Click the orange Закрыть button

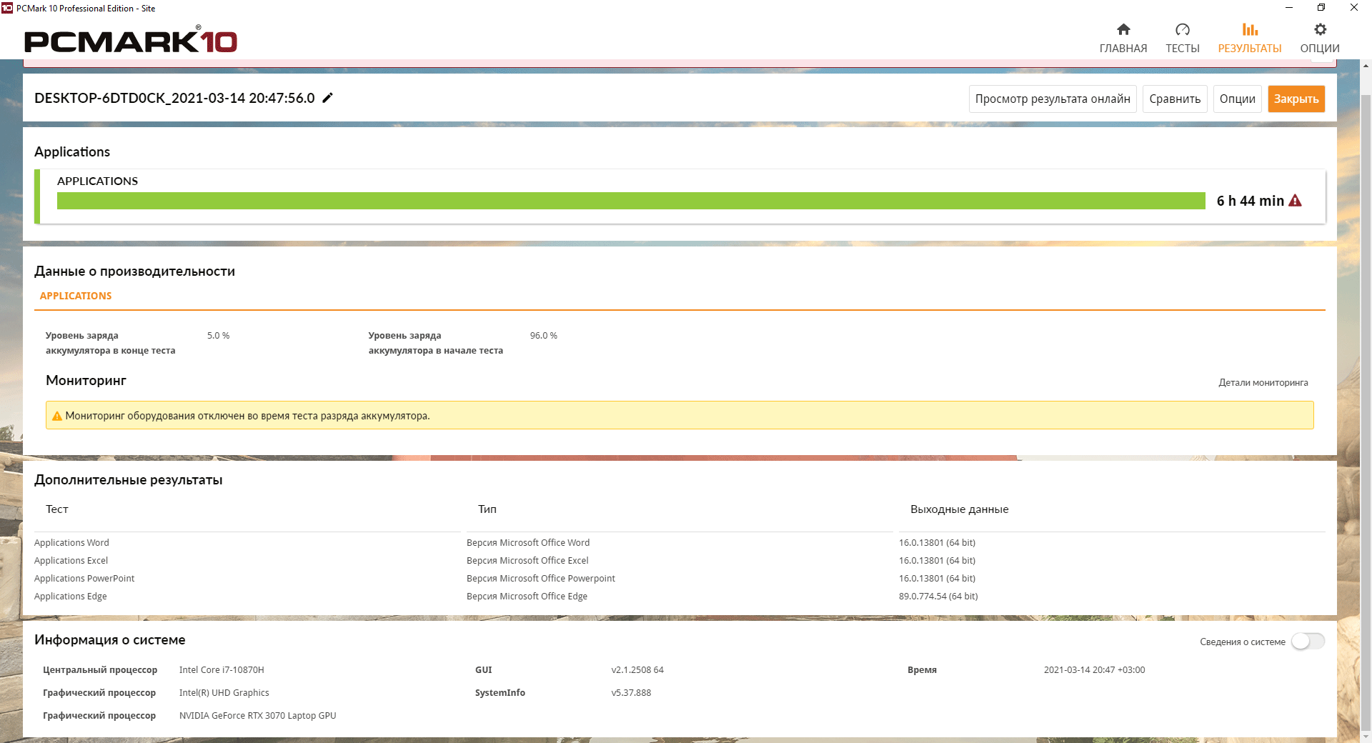tap(1296, 99)
